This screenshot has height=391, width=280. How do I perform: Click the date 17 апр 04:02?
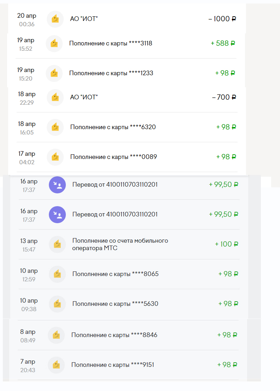27,158
